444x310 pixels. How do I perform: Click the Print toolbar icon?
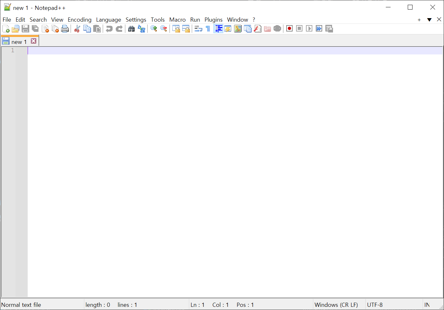pos(65,28)
